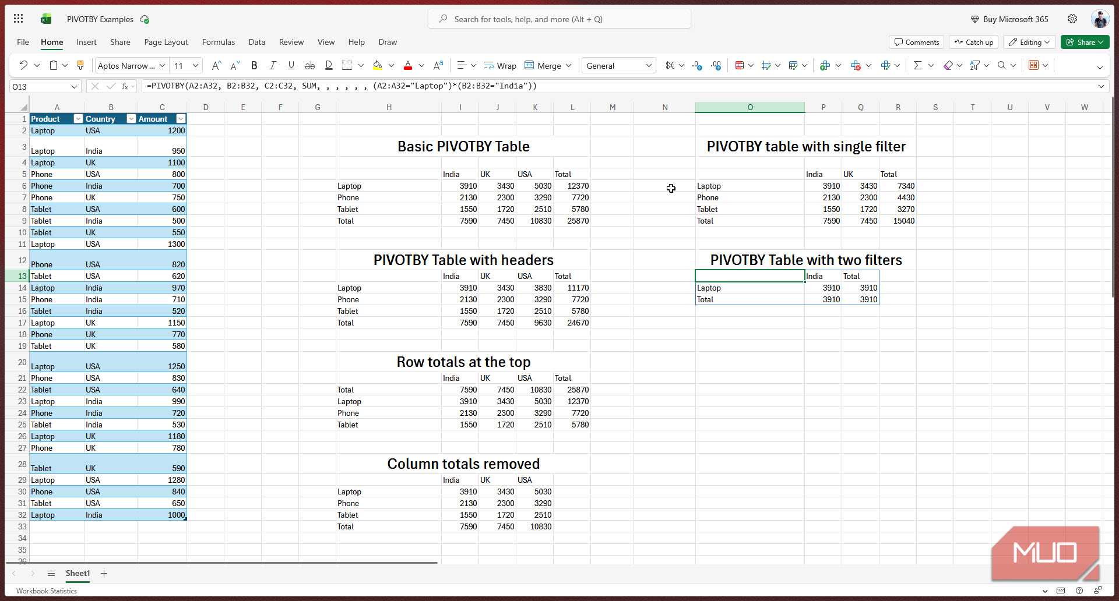Click the Catch up button
The height and width of the screenshot is (601, 1119).
[x=973, y=42]
